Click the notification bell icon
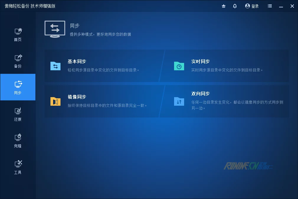 235,6
